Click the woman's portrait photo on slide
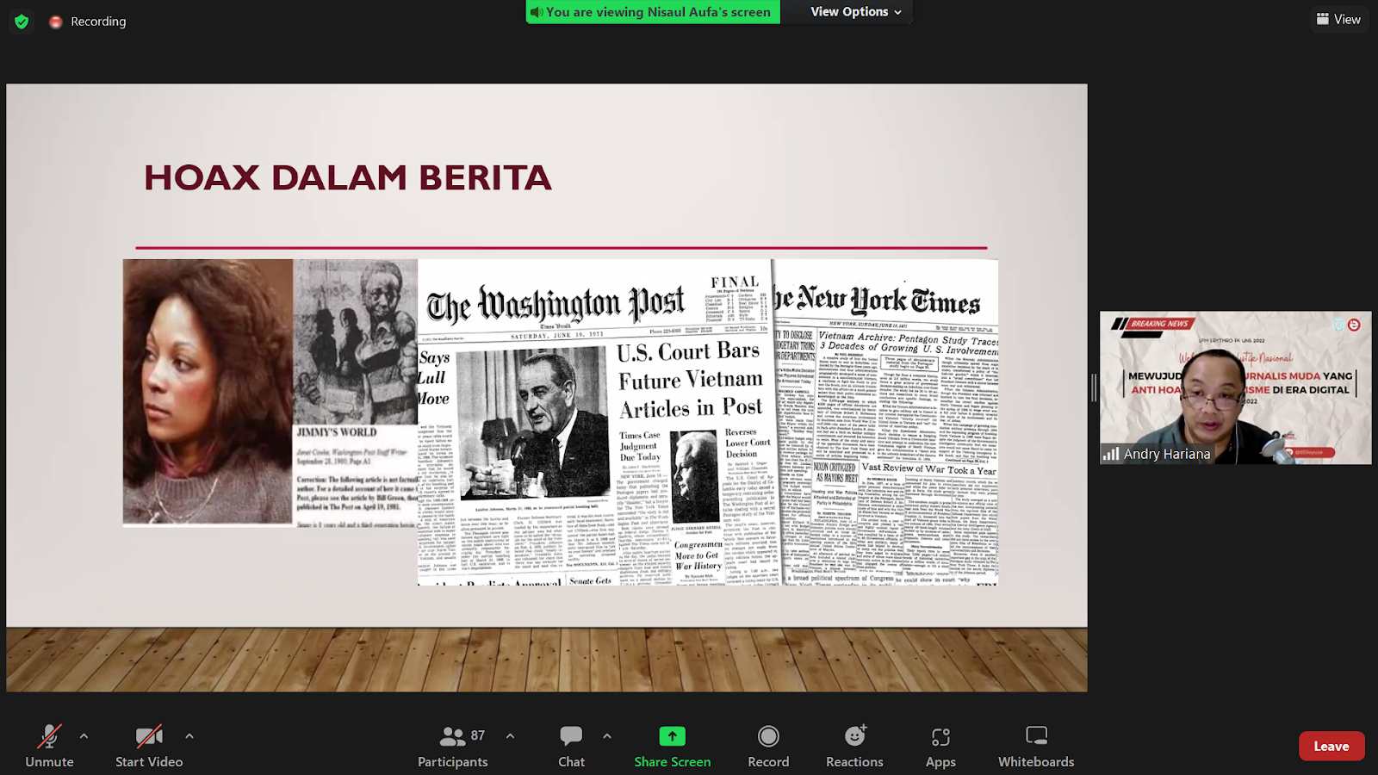This screenshot has width=1378, height=775. (208, 392)
